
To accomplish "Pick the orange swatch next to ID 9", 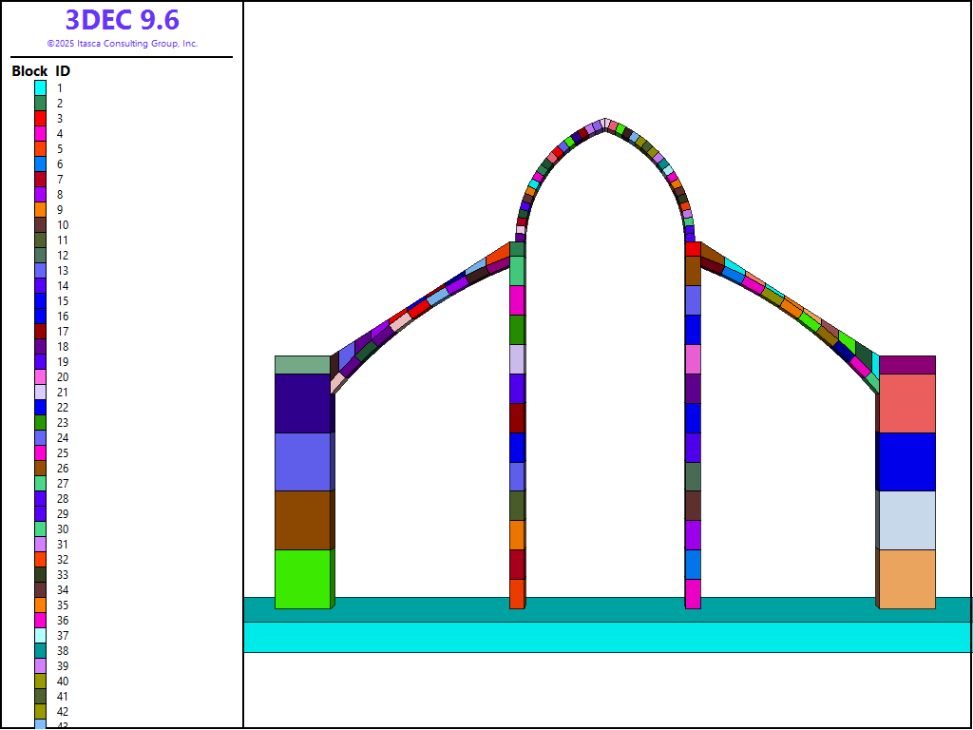I will [41, 209].
